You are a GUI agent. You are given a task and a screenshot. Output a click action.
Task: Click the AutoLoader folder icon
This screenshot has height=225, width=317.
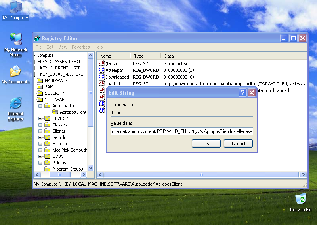click(47, 106)
